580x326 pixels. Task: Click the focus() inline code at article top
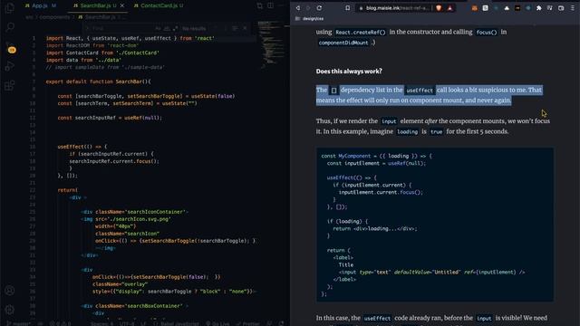click(487, 33)
